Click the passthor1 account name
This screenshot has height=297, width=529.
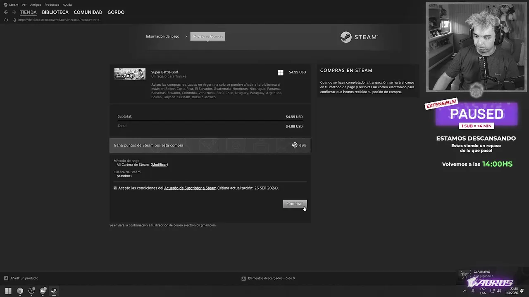pos(124,176)
